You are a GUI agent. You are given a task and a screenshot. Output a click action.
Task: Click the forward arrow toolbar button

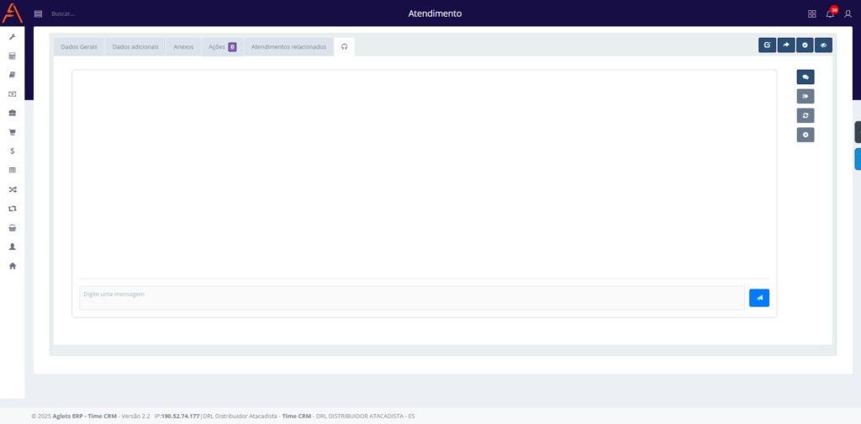786,45
